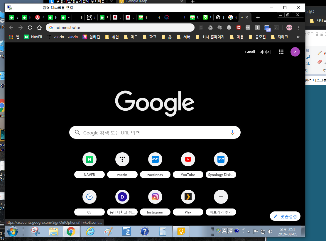The image size is (326, 241).
Task: Open the NAVER bookmark in bookmarks bar
Action: (x=33, y=37)
